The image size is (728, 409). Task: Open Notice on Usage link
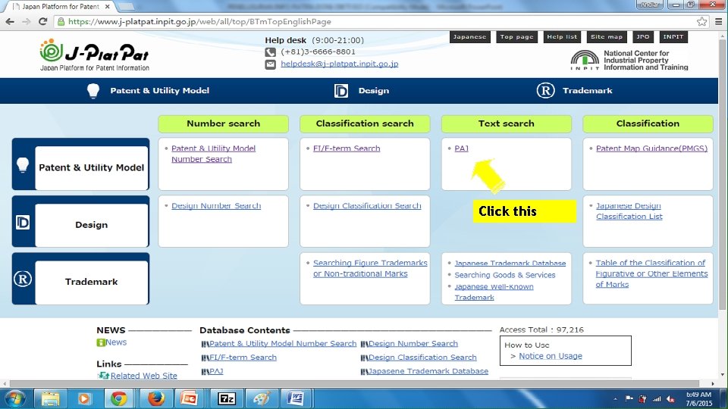coord(551,356)
